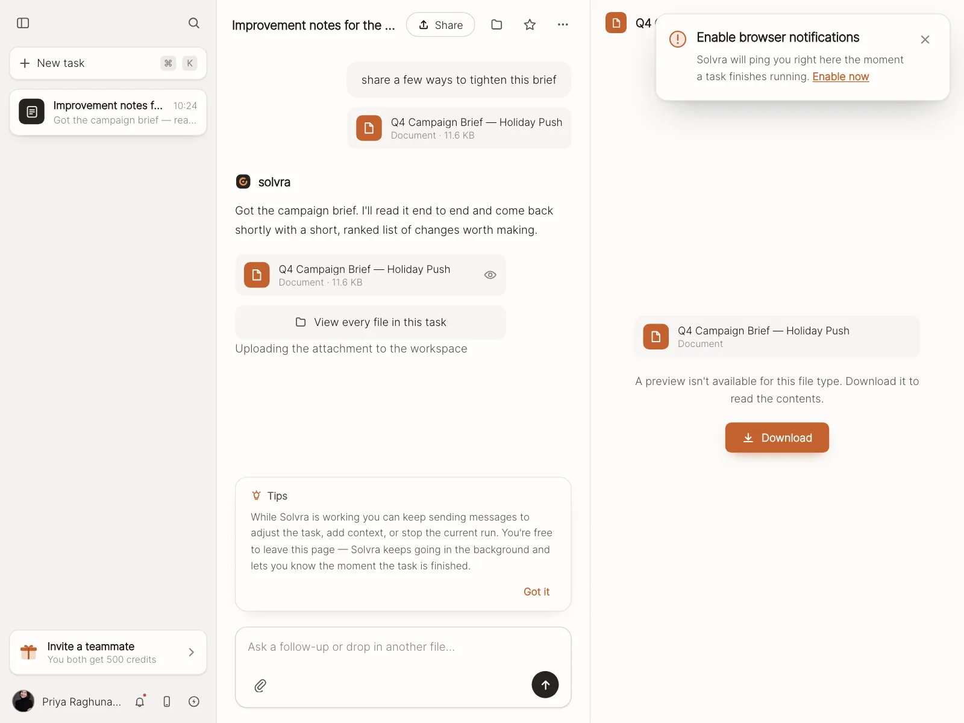Image resolution: width=964 pixels, height=723 pixels.
Task: Click the task list icon in sidebar item
Action: pos(31,112)
